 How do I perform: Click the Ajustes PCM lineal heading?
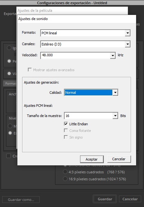38,106
